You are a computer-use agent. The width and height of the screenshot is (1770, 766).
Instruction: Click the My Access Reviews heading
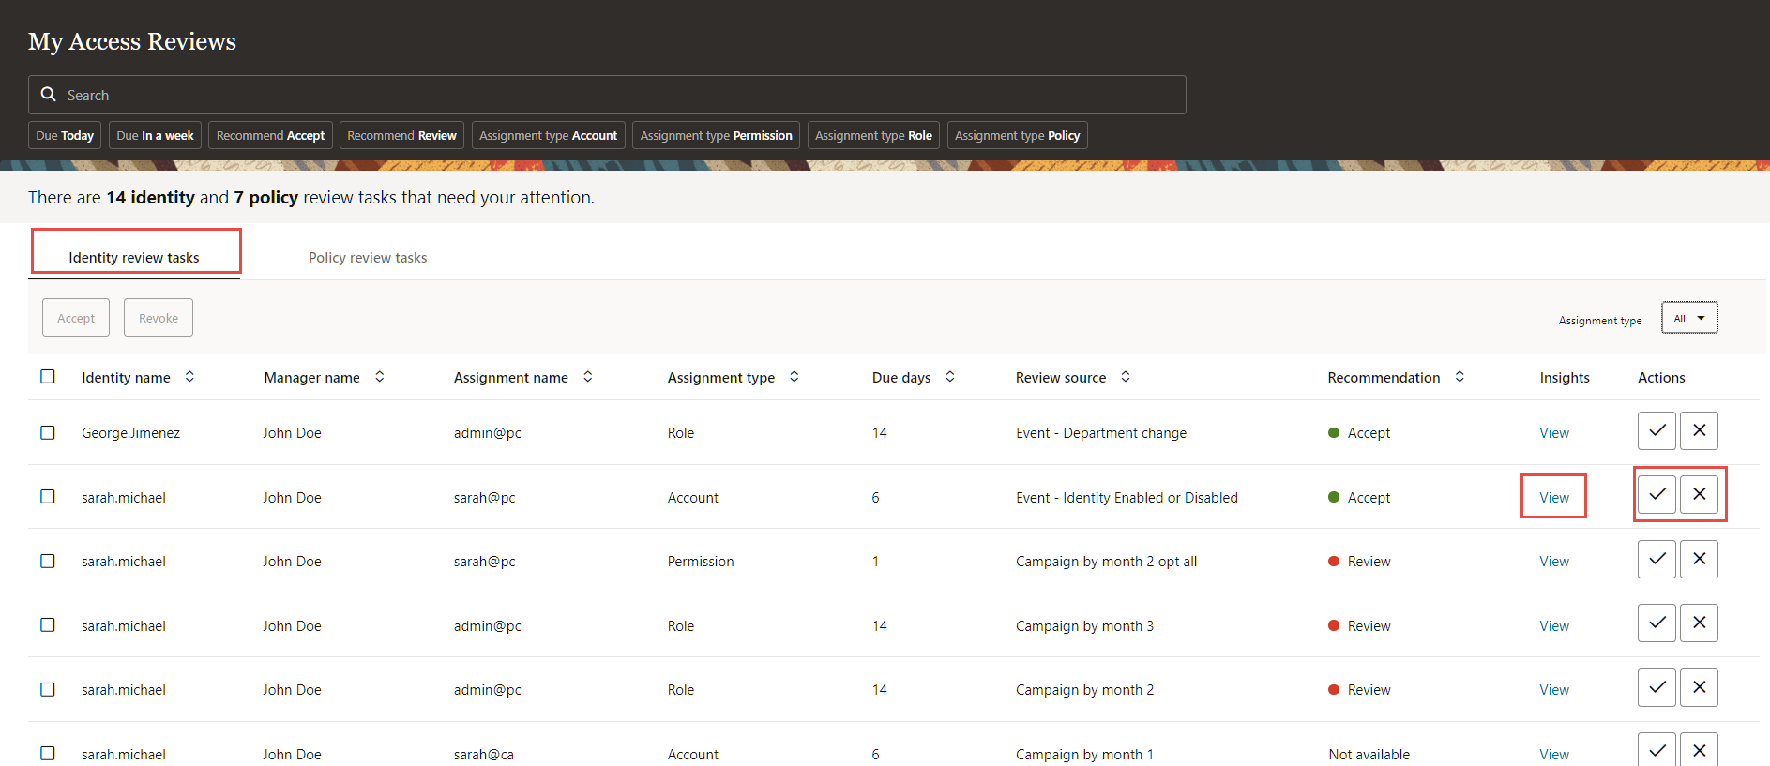(x=132, y=41)
